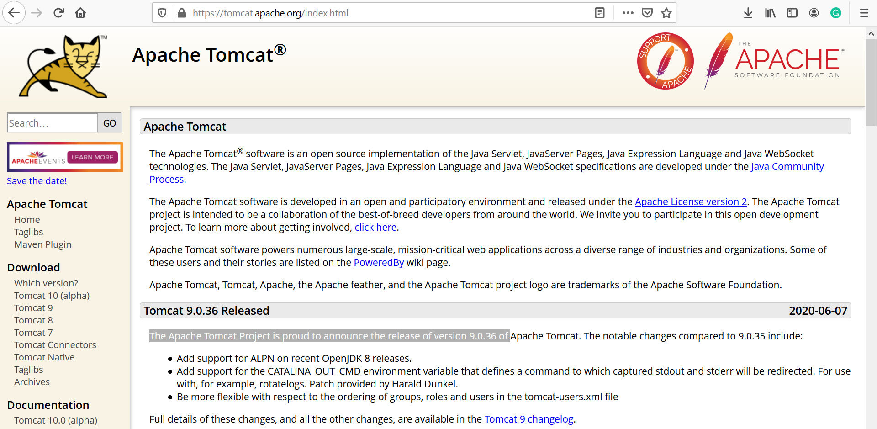The height and width of the screenshot is (429, 877).
Task: Click the Tomcat 9.0.36 Released heading
Action: (206, 311)
